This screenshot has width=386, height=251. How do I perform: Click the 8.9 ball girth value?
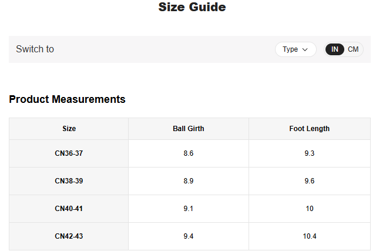tap(188, 181)
